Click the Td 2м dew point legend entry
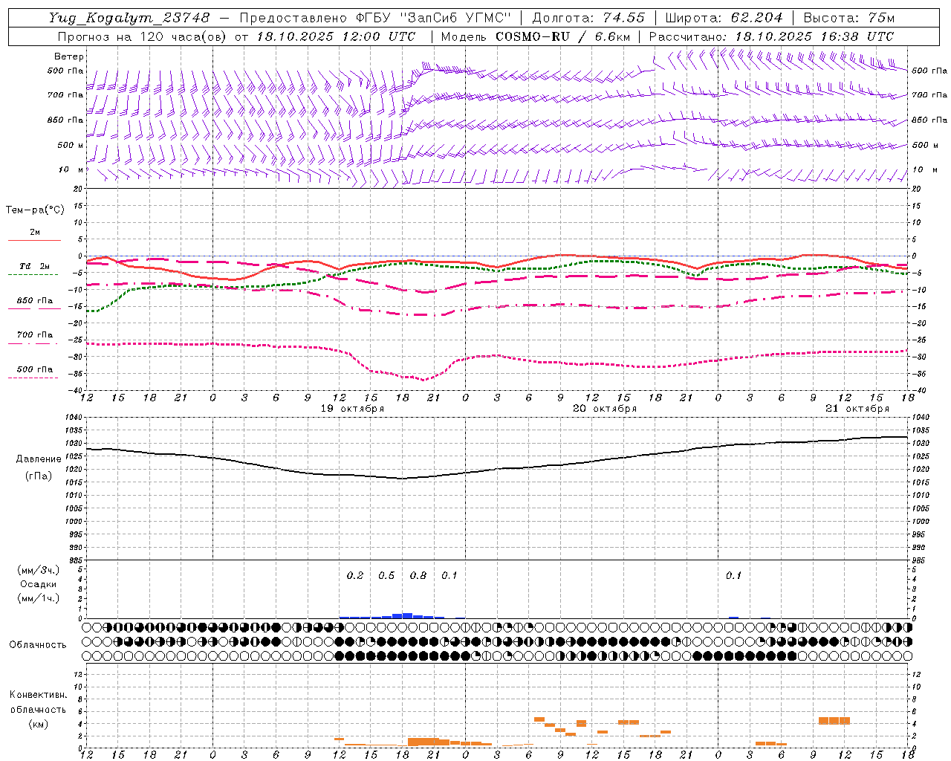 click(x=35, y=266)
